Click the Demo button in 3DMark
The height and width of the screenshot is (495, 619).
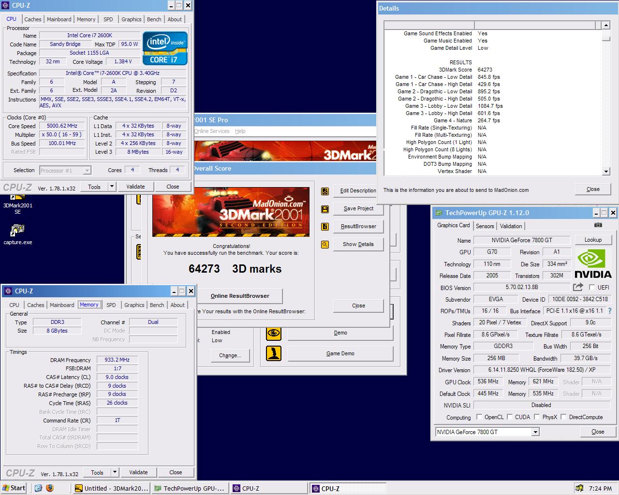point(340,333)
